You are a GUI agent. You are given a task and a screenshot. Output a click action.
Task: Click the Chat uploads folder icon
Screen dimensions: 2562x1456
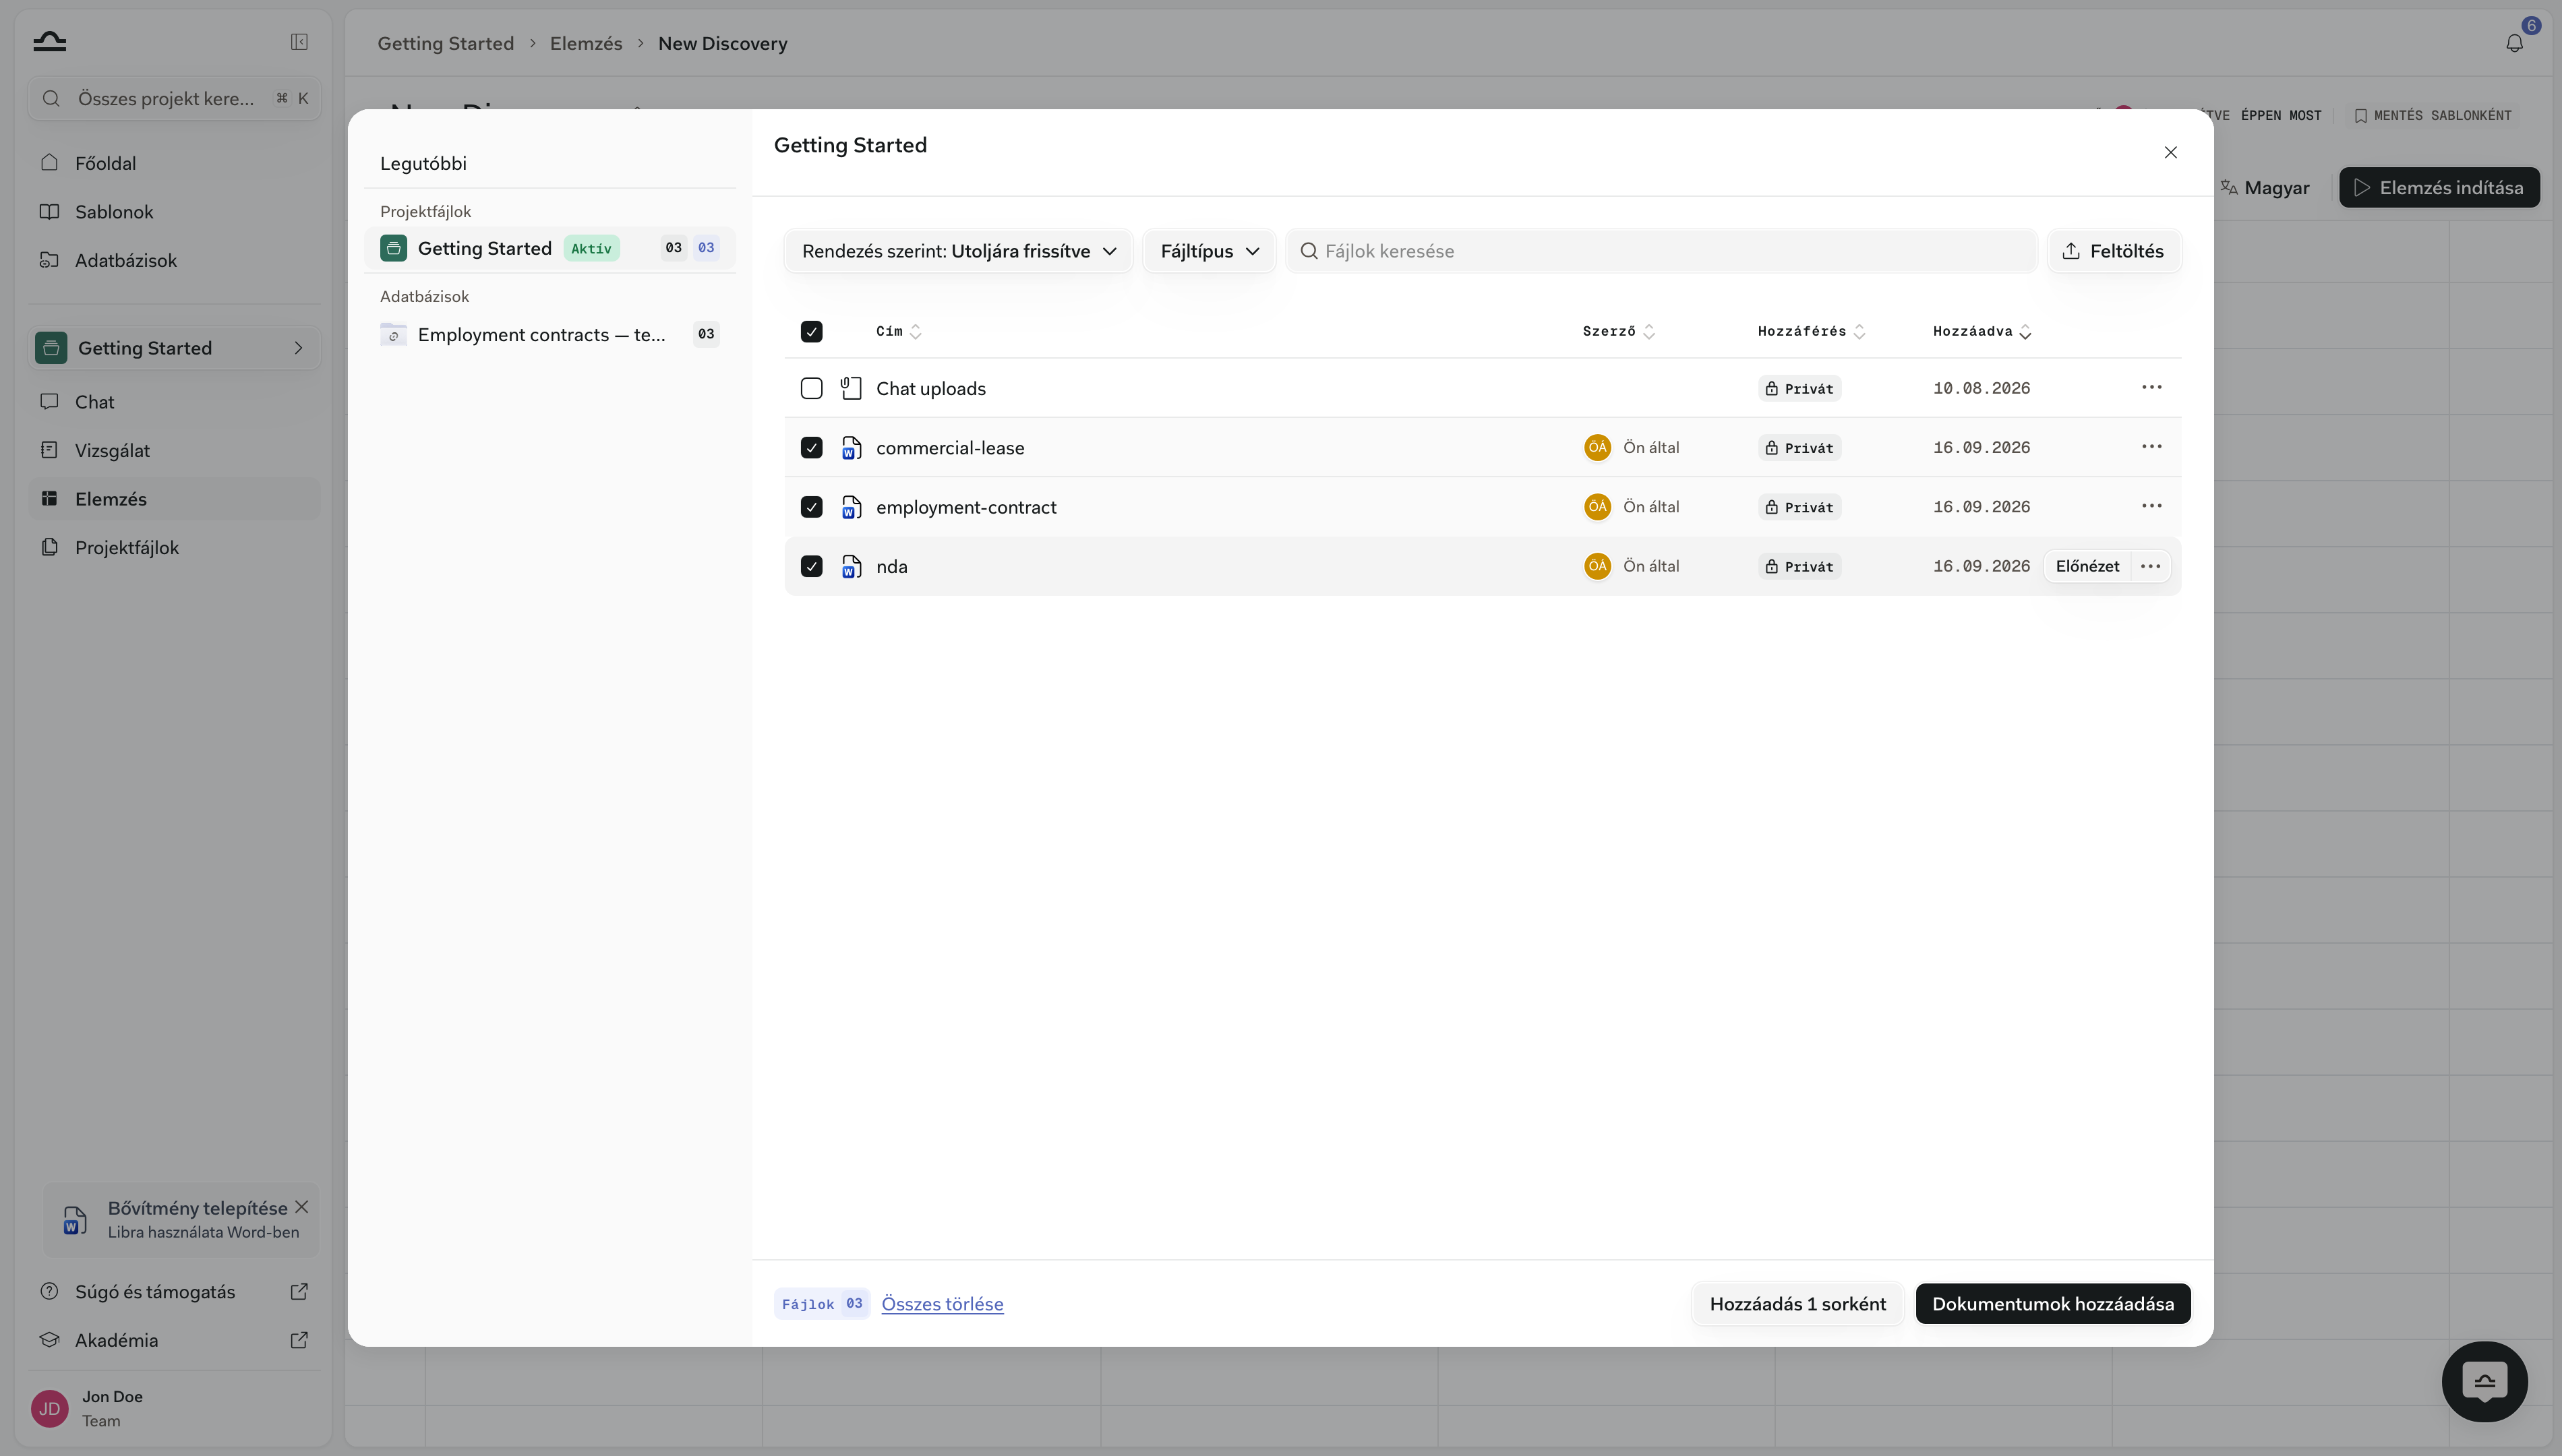click(851, 388)
